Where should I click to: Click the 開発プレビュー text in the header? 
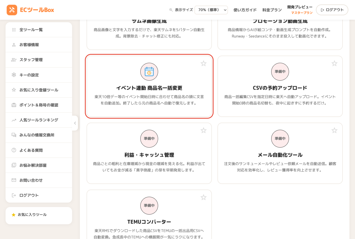[300, 7]
